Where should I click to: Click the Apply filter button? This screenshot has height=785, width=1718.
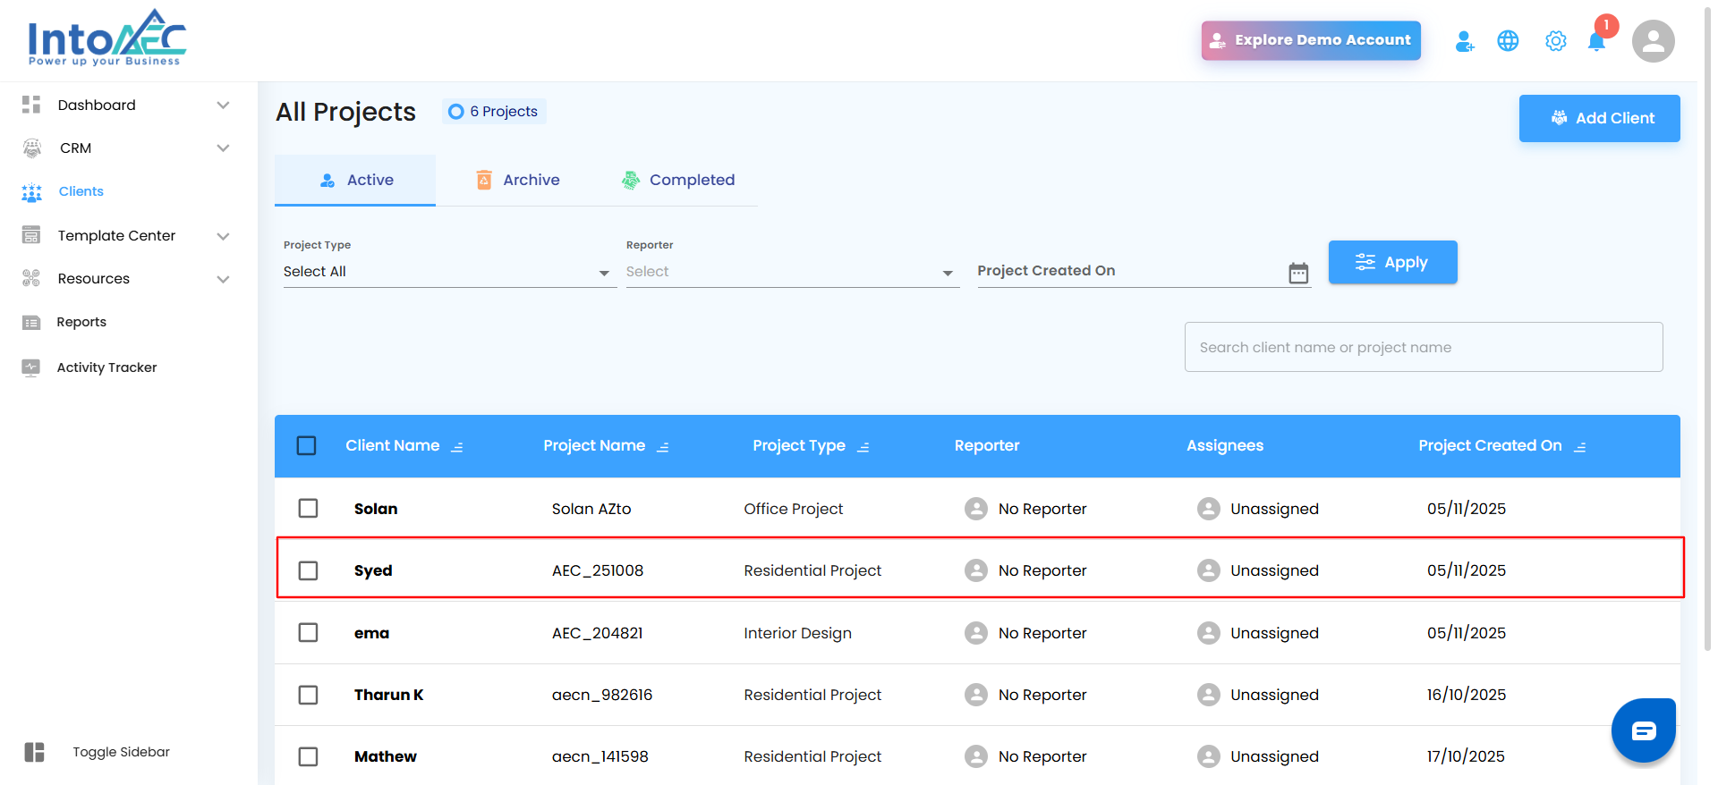tap(1392, 262)
